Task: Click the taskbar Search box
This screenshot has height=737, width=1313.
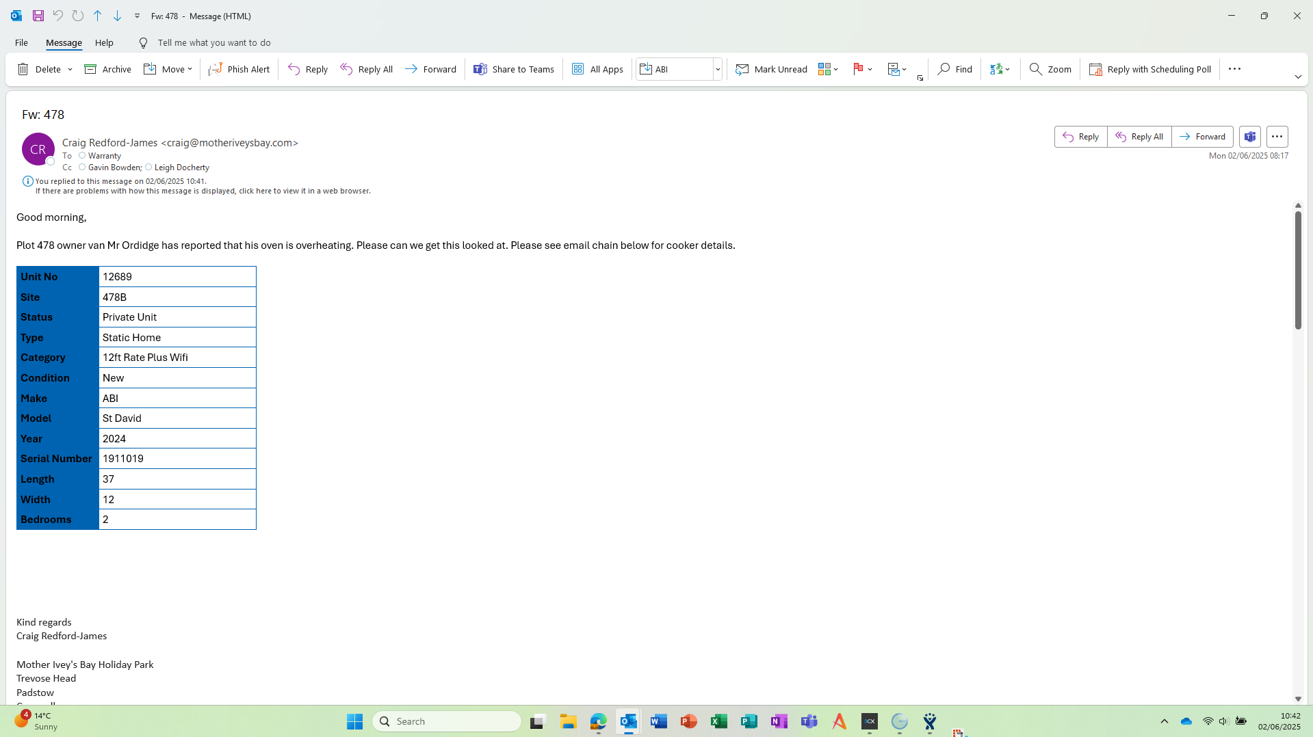Action: coord(447,721)
